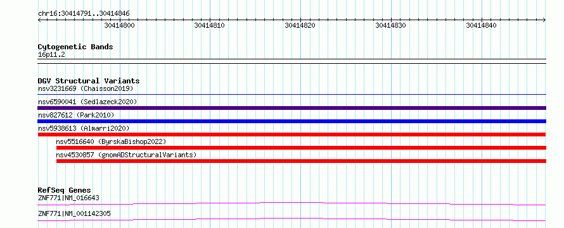Click the magenta ZNF771|NM_001142305 transcript line
Viewport: 564px width, 228px height.
(292, 219)
